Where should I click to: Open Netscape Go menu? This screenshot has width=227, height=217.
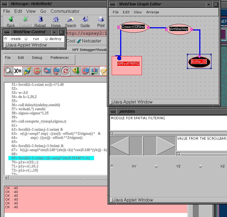[x=43, y=11]
